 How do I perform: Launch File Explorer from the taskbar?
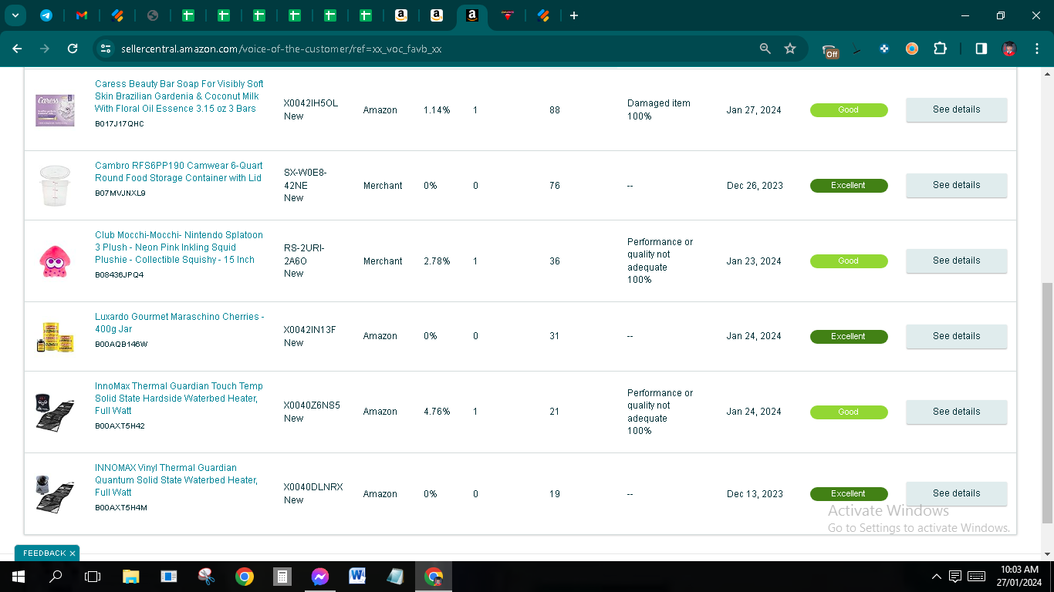[x=131, y=576]
